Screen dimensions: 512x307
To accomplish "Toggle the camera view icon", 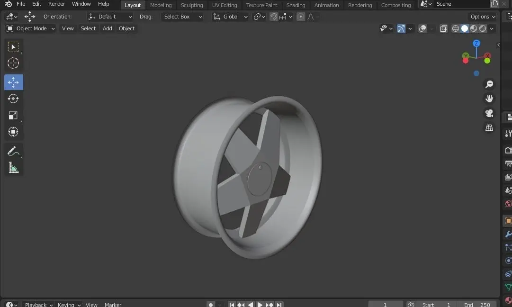I will pyautogui.click(x=489, y=113).
